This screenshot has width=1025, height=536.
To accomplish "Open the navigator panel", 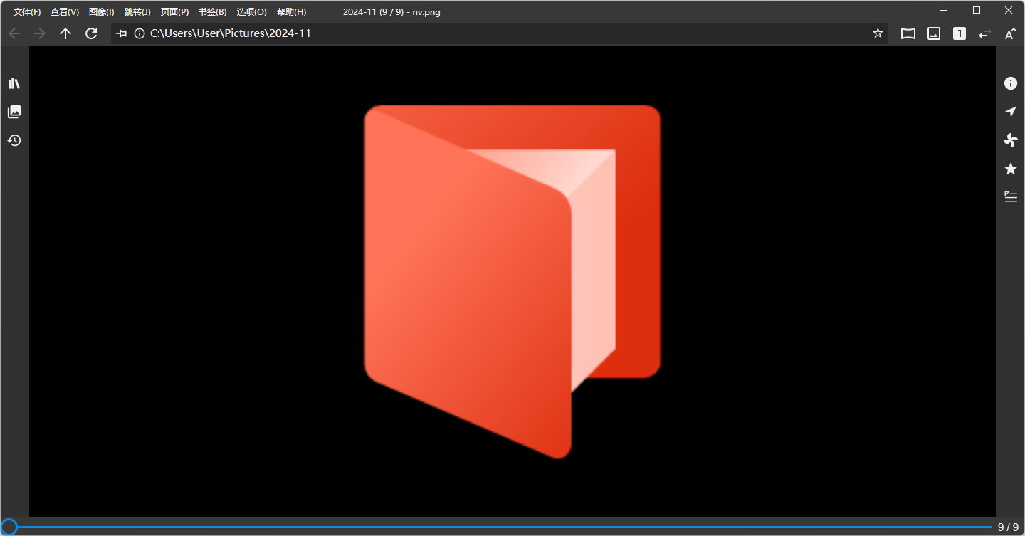I will pyautogui.click(x=1011, y=112).
